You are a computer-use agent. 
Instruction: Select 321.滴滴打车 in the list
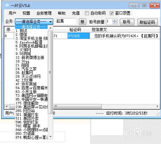coord(31,115)
